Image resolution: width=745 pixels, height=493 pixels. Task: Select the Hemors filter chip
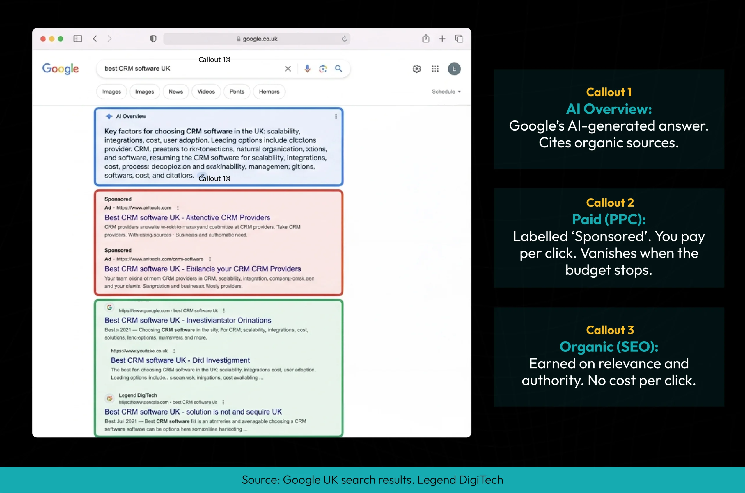(269, 92)
